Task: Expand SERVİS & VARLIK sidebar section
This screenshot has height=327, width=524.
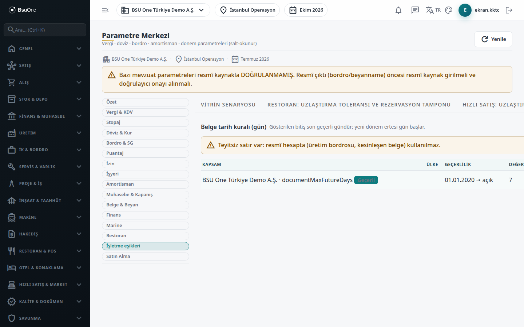Action: click(x=45, y=167)
